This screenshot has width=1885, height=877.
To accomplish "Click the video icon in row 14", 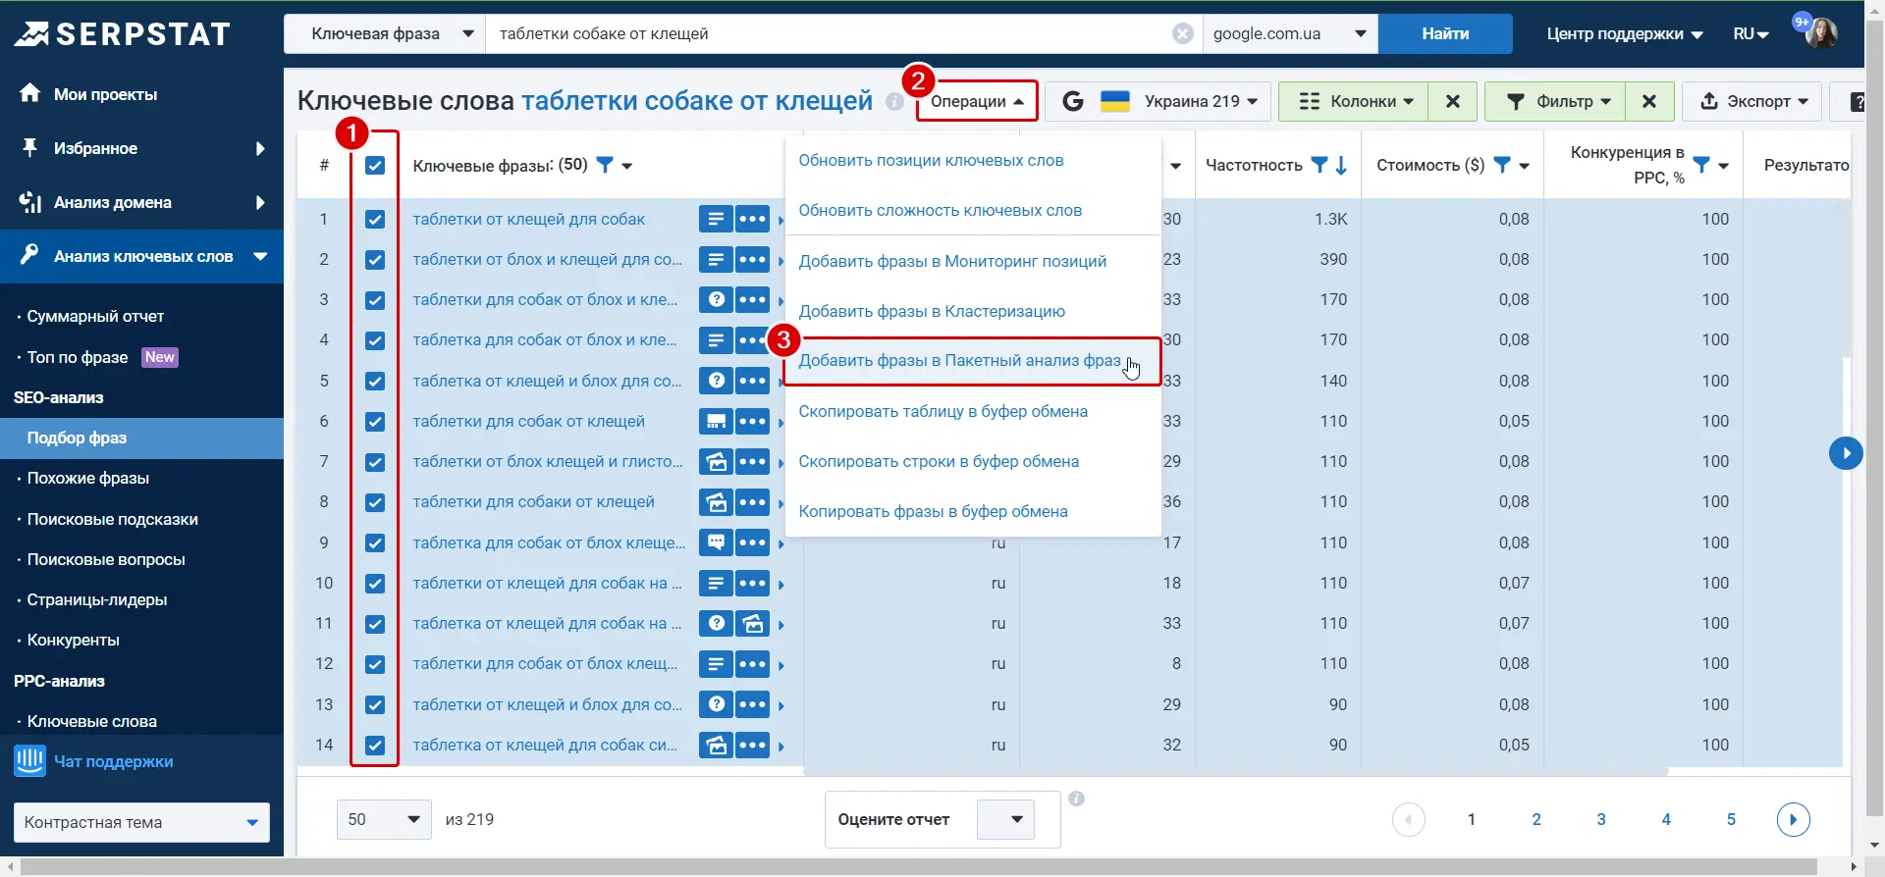I will 716,745.
